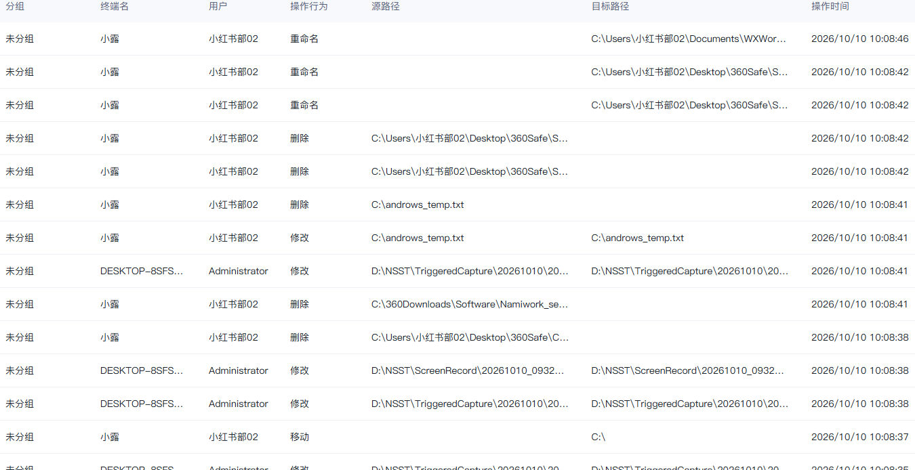This screenshot has height=470, width=915.
Task: Click the target path ending in Documents\WXWor...
Action: pyautogui.click(x=689, y=39)
